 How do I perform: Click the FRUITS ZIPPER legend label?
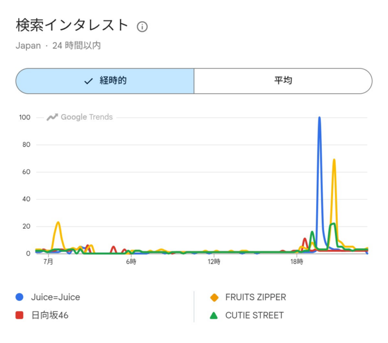click(256, 297)
